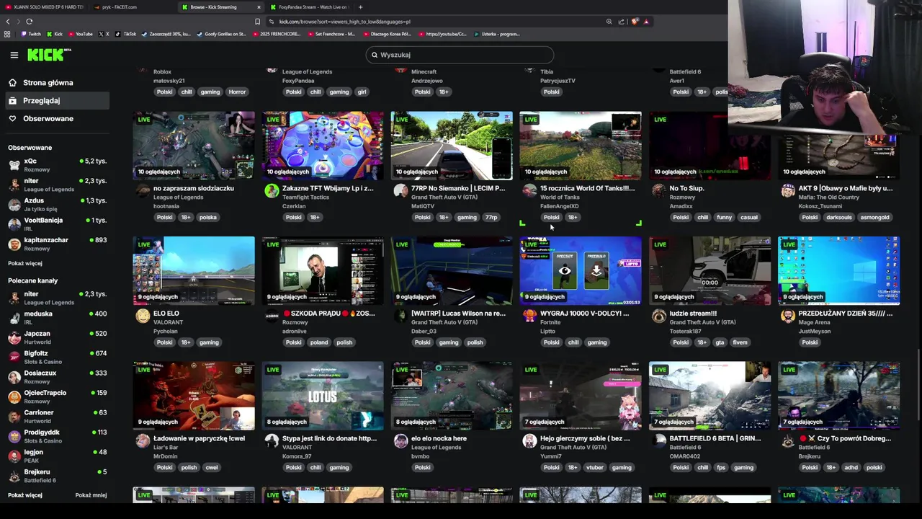922x519 pixels.
Task: Open the hamburger sidebar menu
Action: coord(14,55)
